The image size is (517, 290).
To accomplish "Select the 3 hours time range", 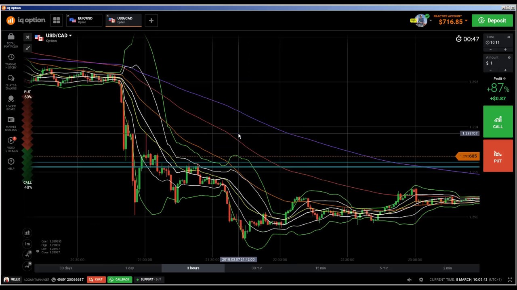I will point(193,268).
